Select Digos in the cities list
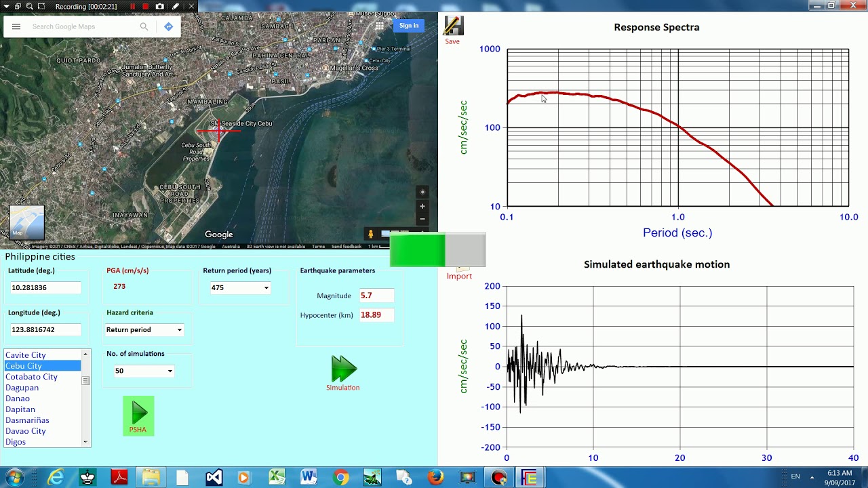 click(42, 442)
